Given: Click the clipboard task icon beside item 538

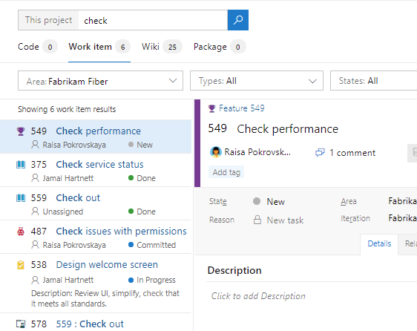Looking at the screenshot, I should 21,265.
